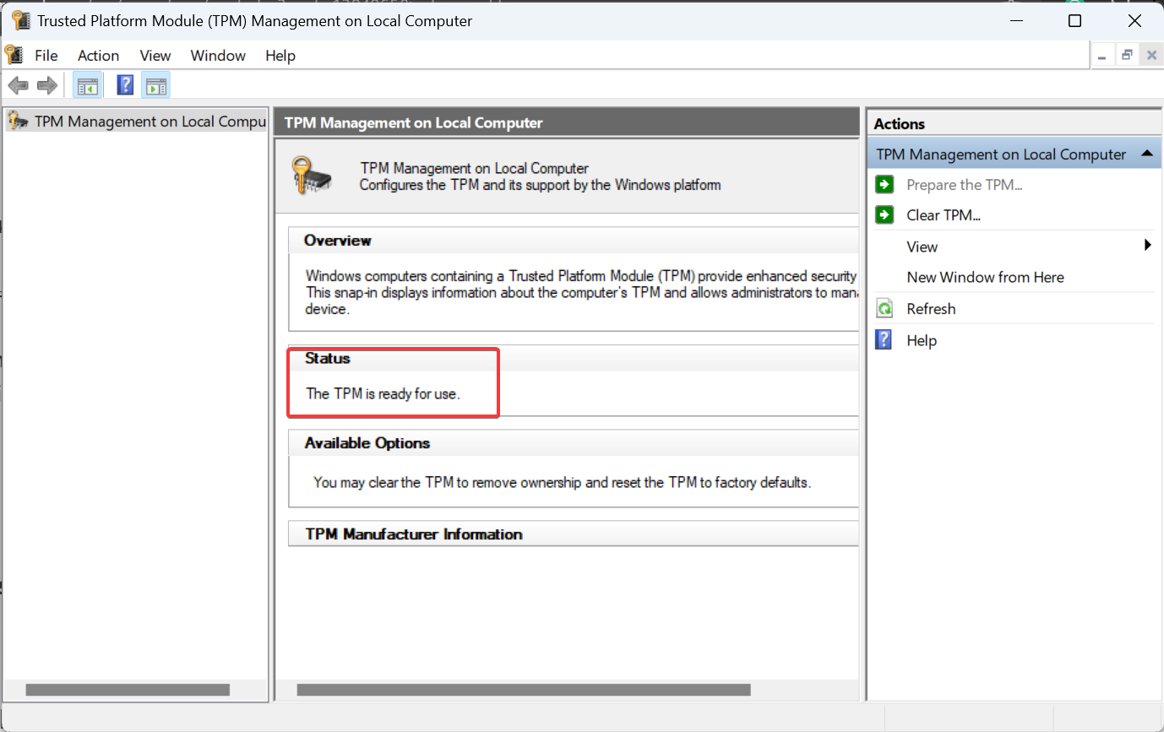Click the Back arrow toolbar icon
The height and width of the screenshot is (732, 1164).
[x=19, y=85]
